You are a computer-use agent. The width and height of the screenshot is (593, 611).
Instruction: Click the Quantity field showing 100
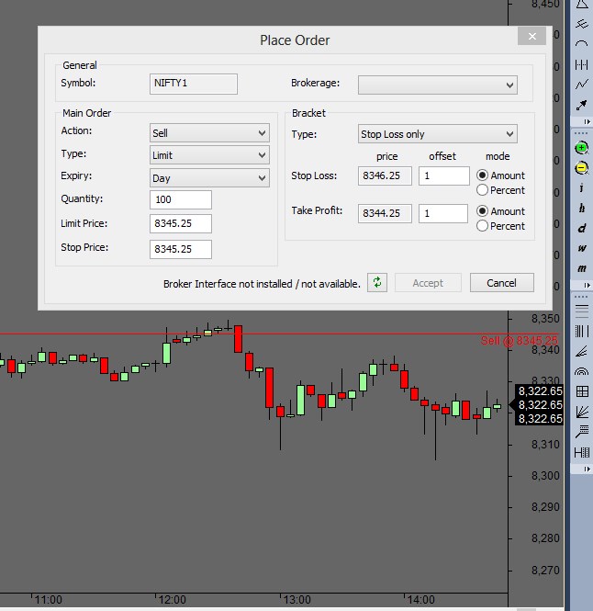tap(181, 199)
